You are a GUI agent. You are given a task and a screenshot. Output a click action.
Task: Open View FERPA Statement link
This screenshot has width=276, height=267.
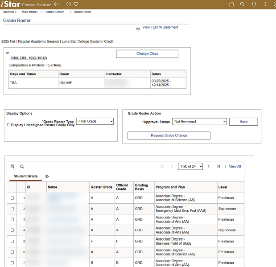click(160, 27)
